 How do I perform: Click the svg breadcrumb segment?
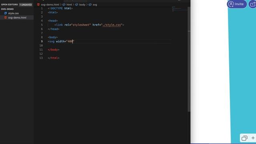[x=95, y=5]
